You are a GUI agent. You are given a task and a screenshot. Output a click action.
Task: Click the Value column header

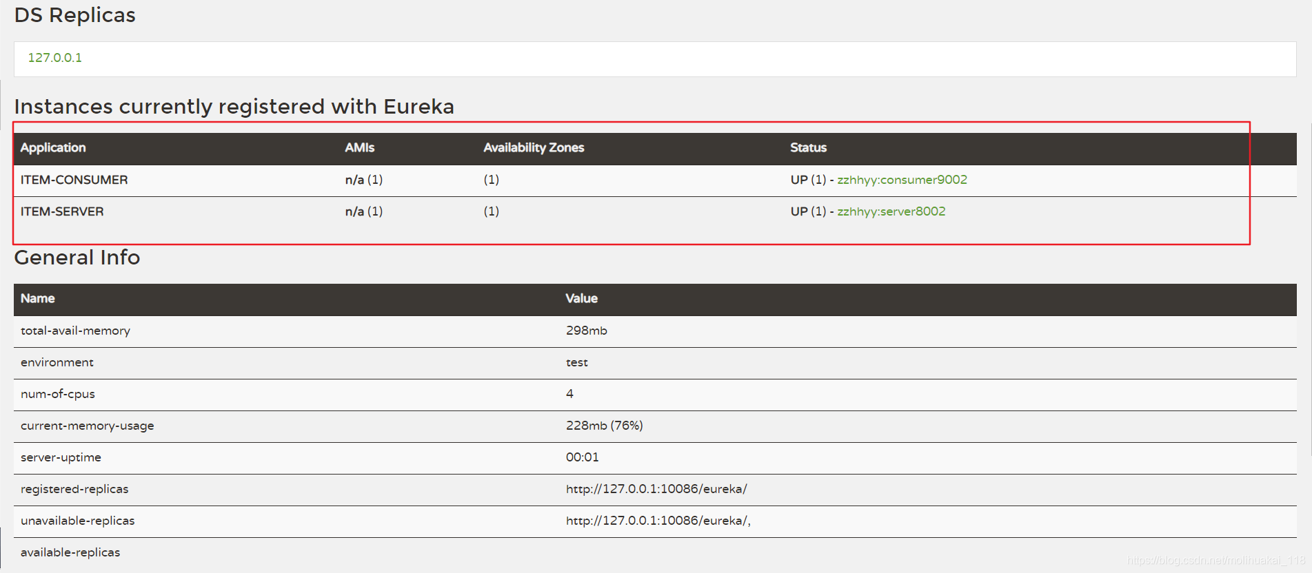581,298
